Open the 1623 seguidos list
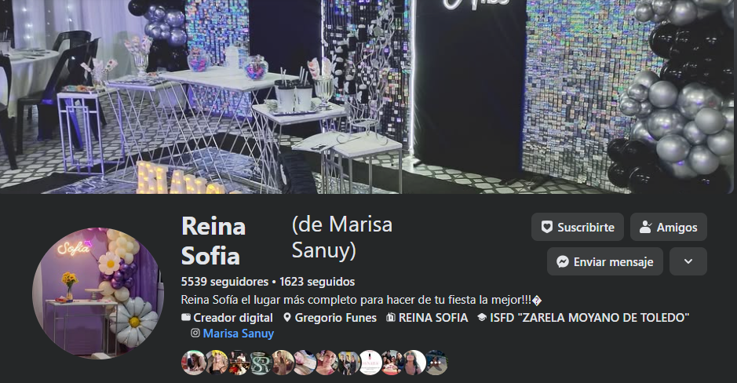737x383 pixels. [x=317, y=282]
